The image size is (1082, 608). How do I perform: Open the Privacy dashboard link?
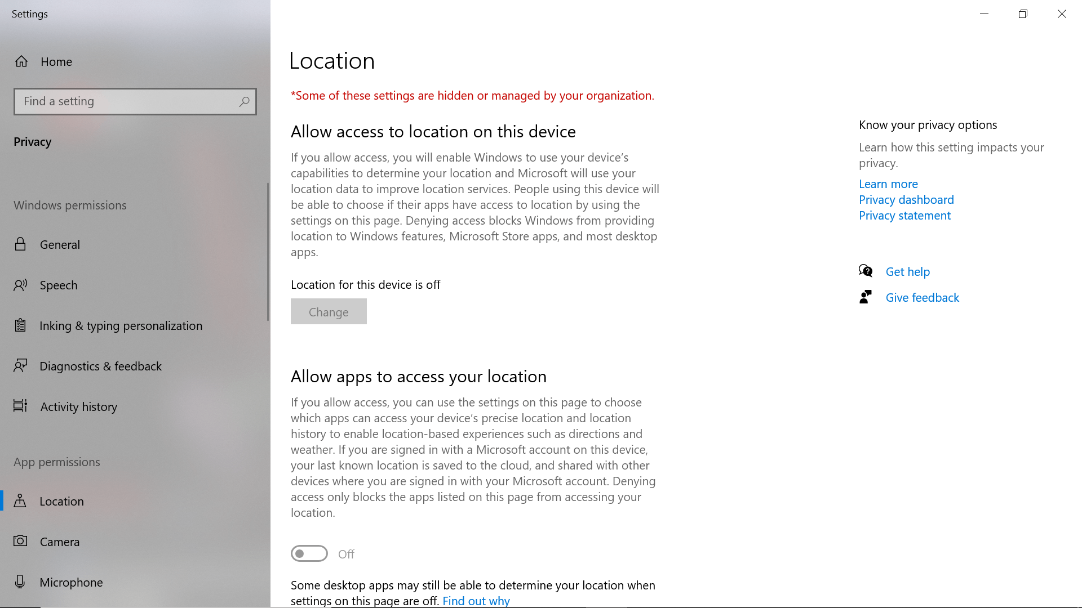click(906, 200)
